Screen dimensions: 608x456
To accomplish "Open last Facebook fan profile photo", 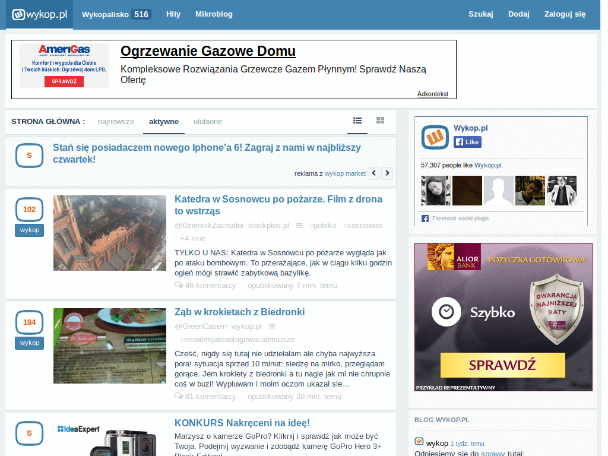I will coord(562,191).
